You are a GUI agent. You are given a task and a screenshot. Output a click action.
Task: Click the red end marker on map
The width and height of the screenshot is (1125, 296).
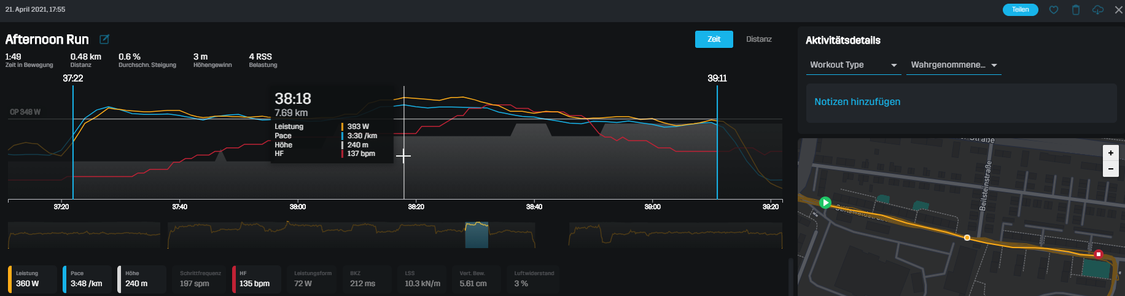click(1099, 254)
